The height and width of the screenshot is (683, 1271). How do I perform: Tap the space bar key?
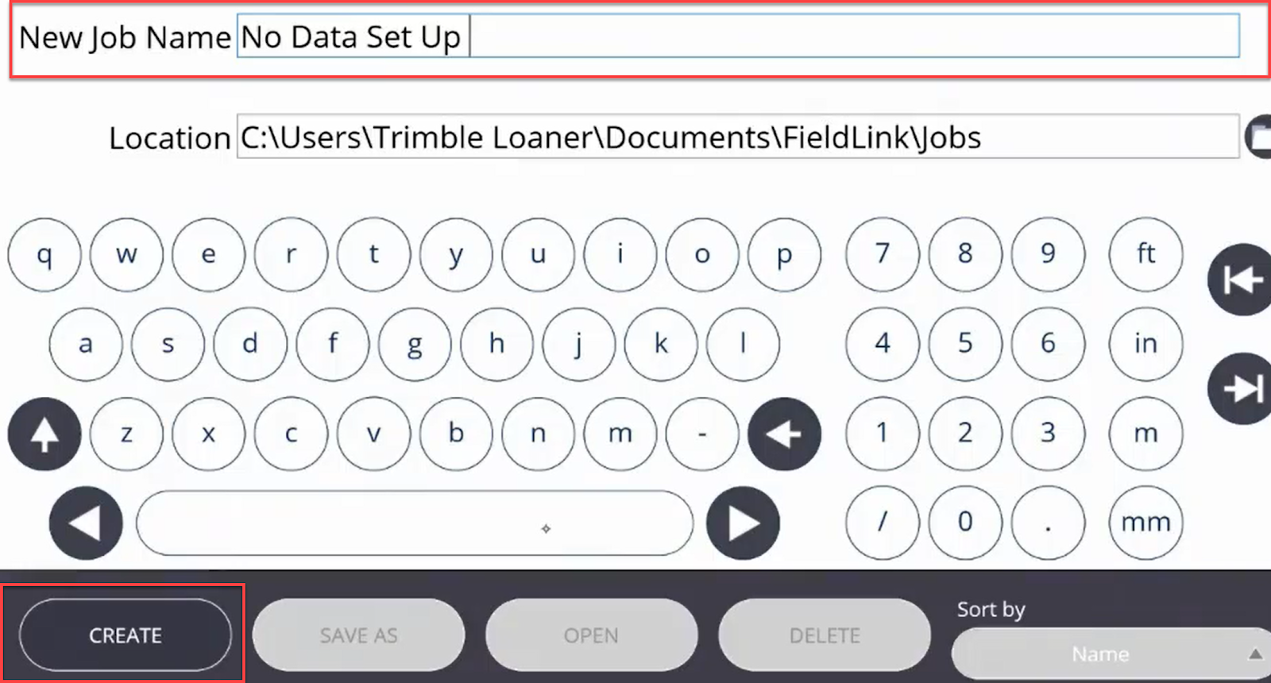point(415,523)
